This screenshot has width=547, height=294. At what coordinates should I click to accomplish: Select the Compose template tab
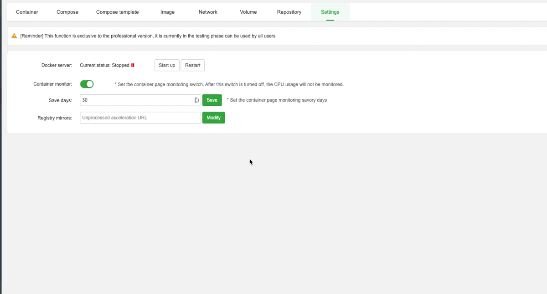tap(117, 12)
